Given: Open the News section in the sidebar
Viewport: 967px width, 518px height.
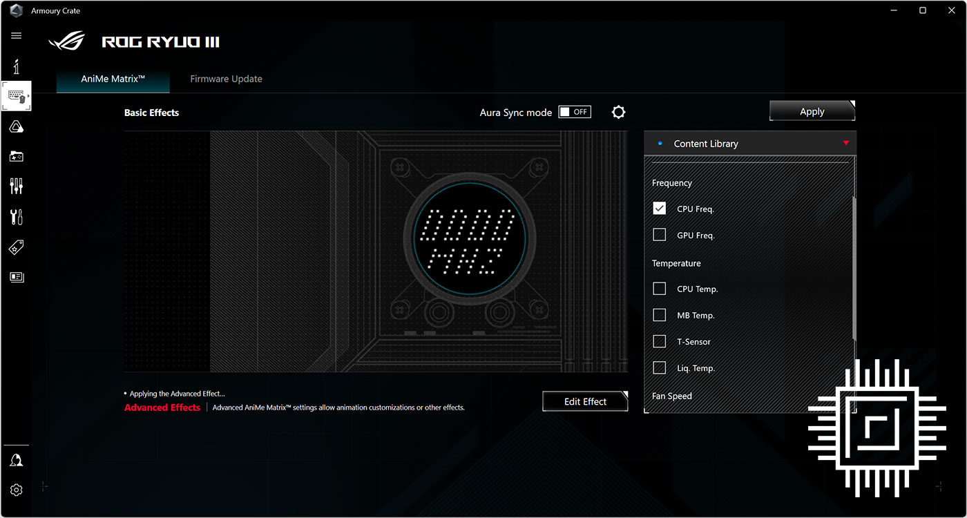Looking at the screenshot, I should pos(16,277).
